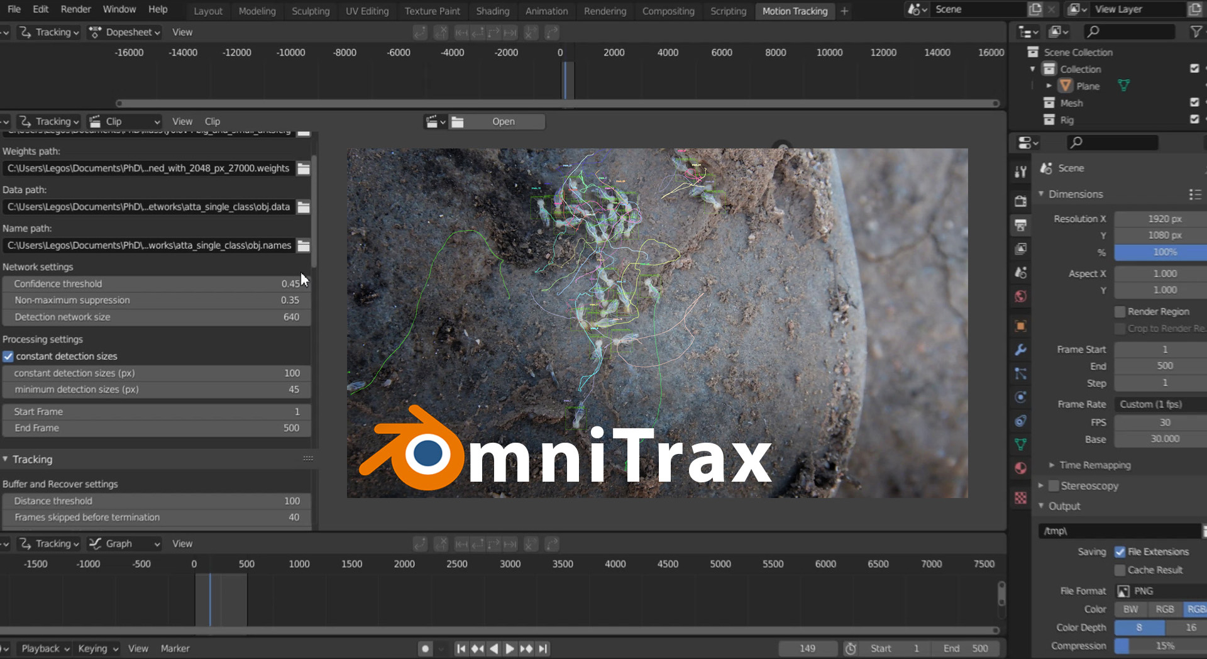Toggle the Collection exclude checkbox
The width and height of the screenshot is (1207, 659).
1194,69
